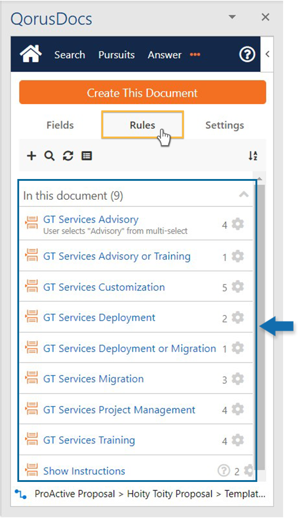This screenshot has width=298, height=518.
Task: Open the Answer menu item
Action: pyautogui.click(x=165, y=55)
